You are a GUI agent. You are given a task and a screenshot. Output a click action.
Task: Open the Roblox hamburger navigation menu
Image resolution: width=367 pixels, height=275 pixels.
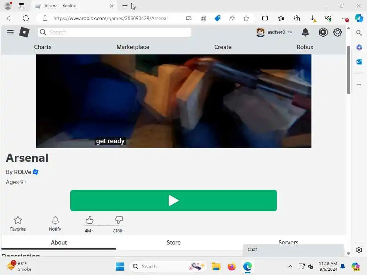[10, 32]
